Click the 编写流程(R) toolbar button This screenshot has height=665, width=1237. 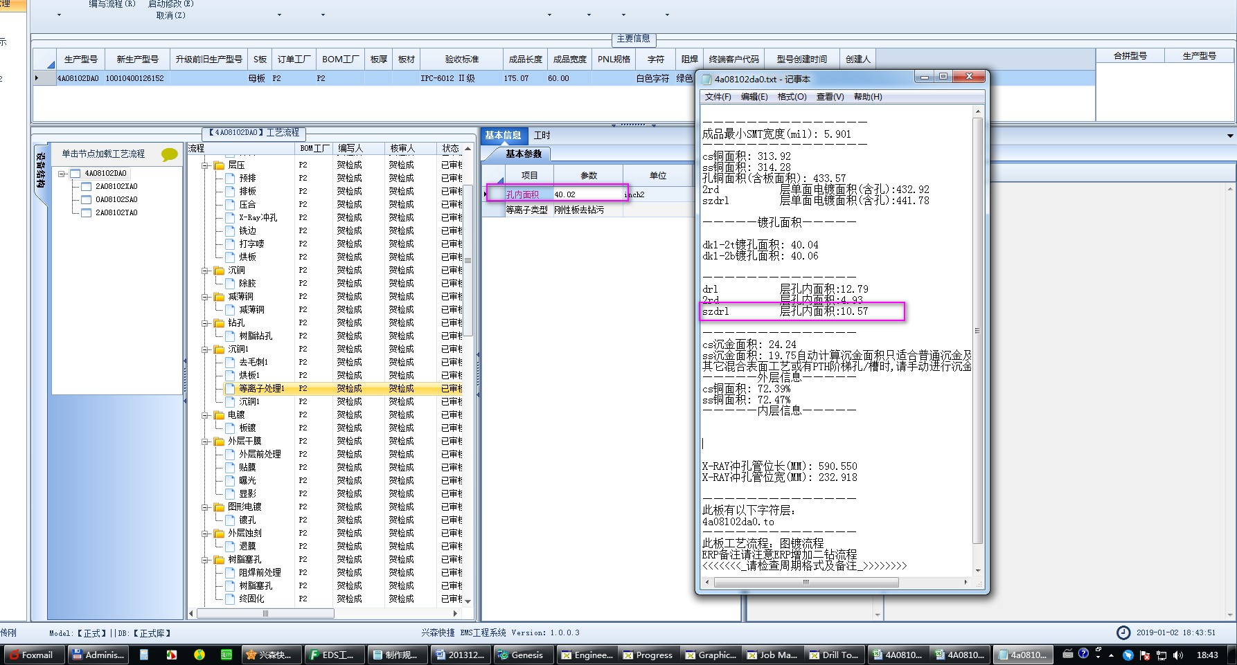point(112,4)
